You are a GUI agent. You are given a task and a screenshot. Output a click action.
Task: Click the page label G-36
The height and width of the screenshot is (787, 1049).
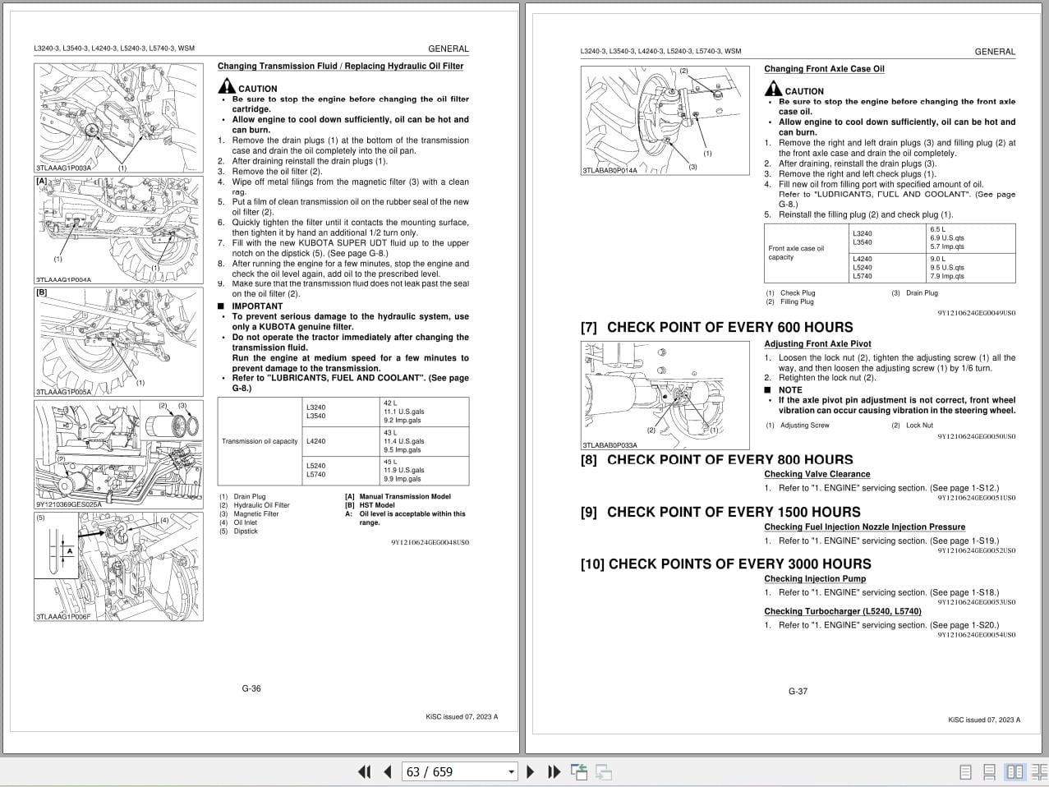(x=251, y=688)
